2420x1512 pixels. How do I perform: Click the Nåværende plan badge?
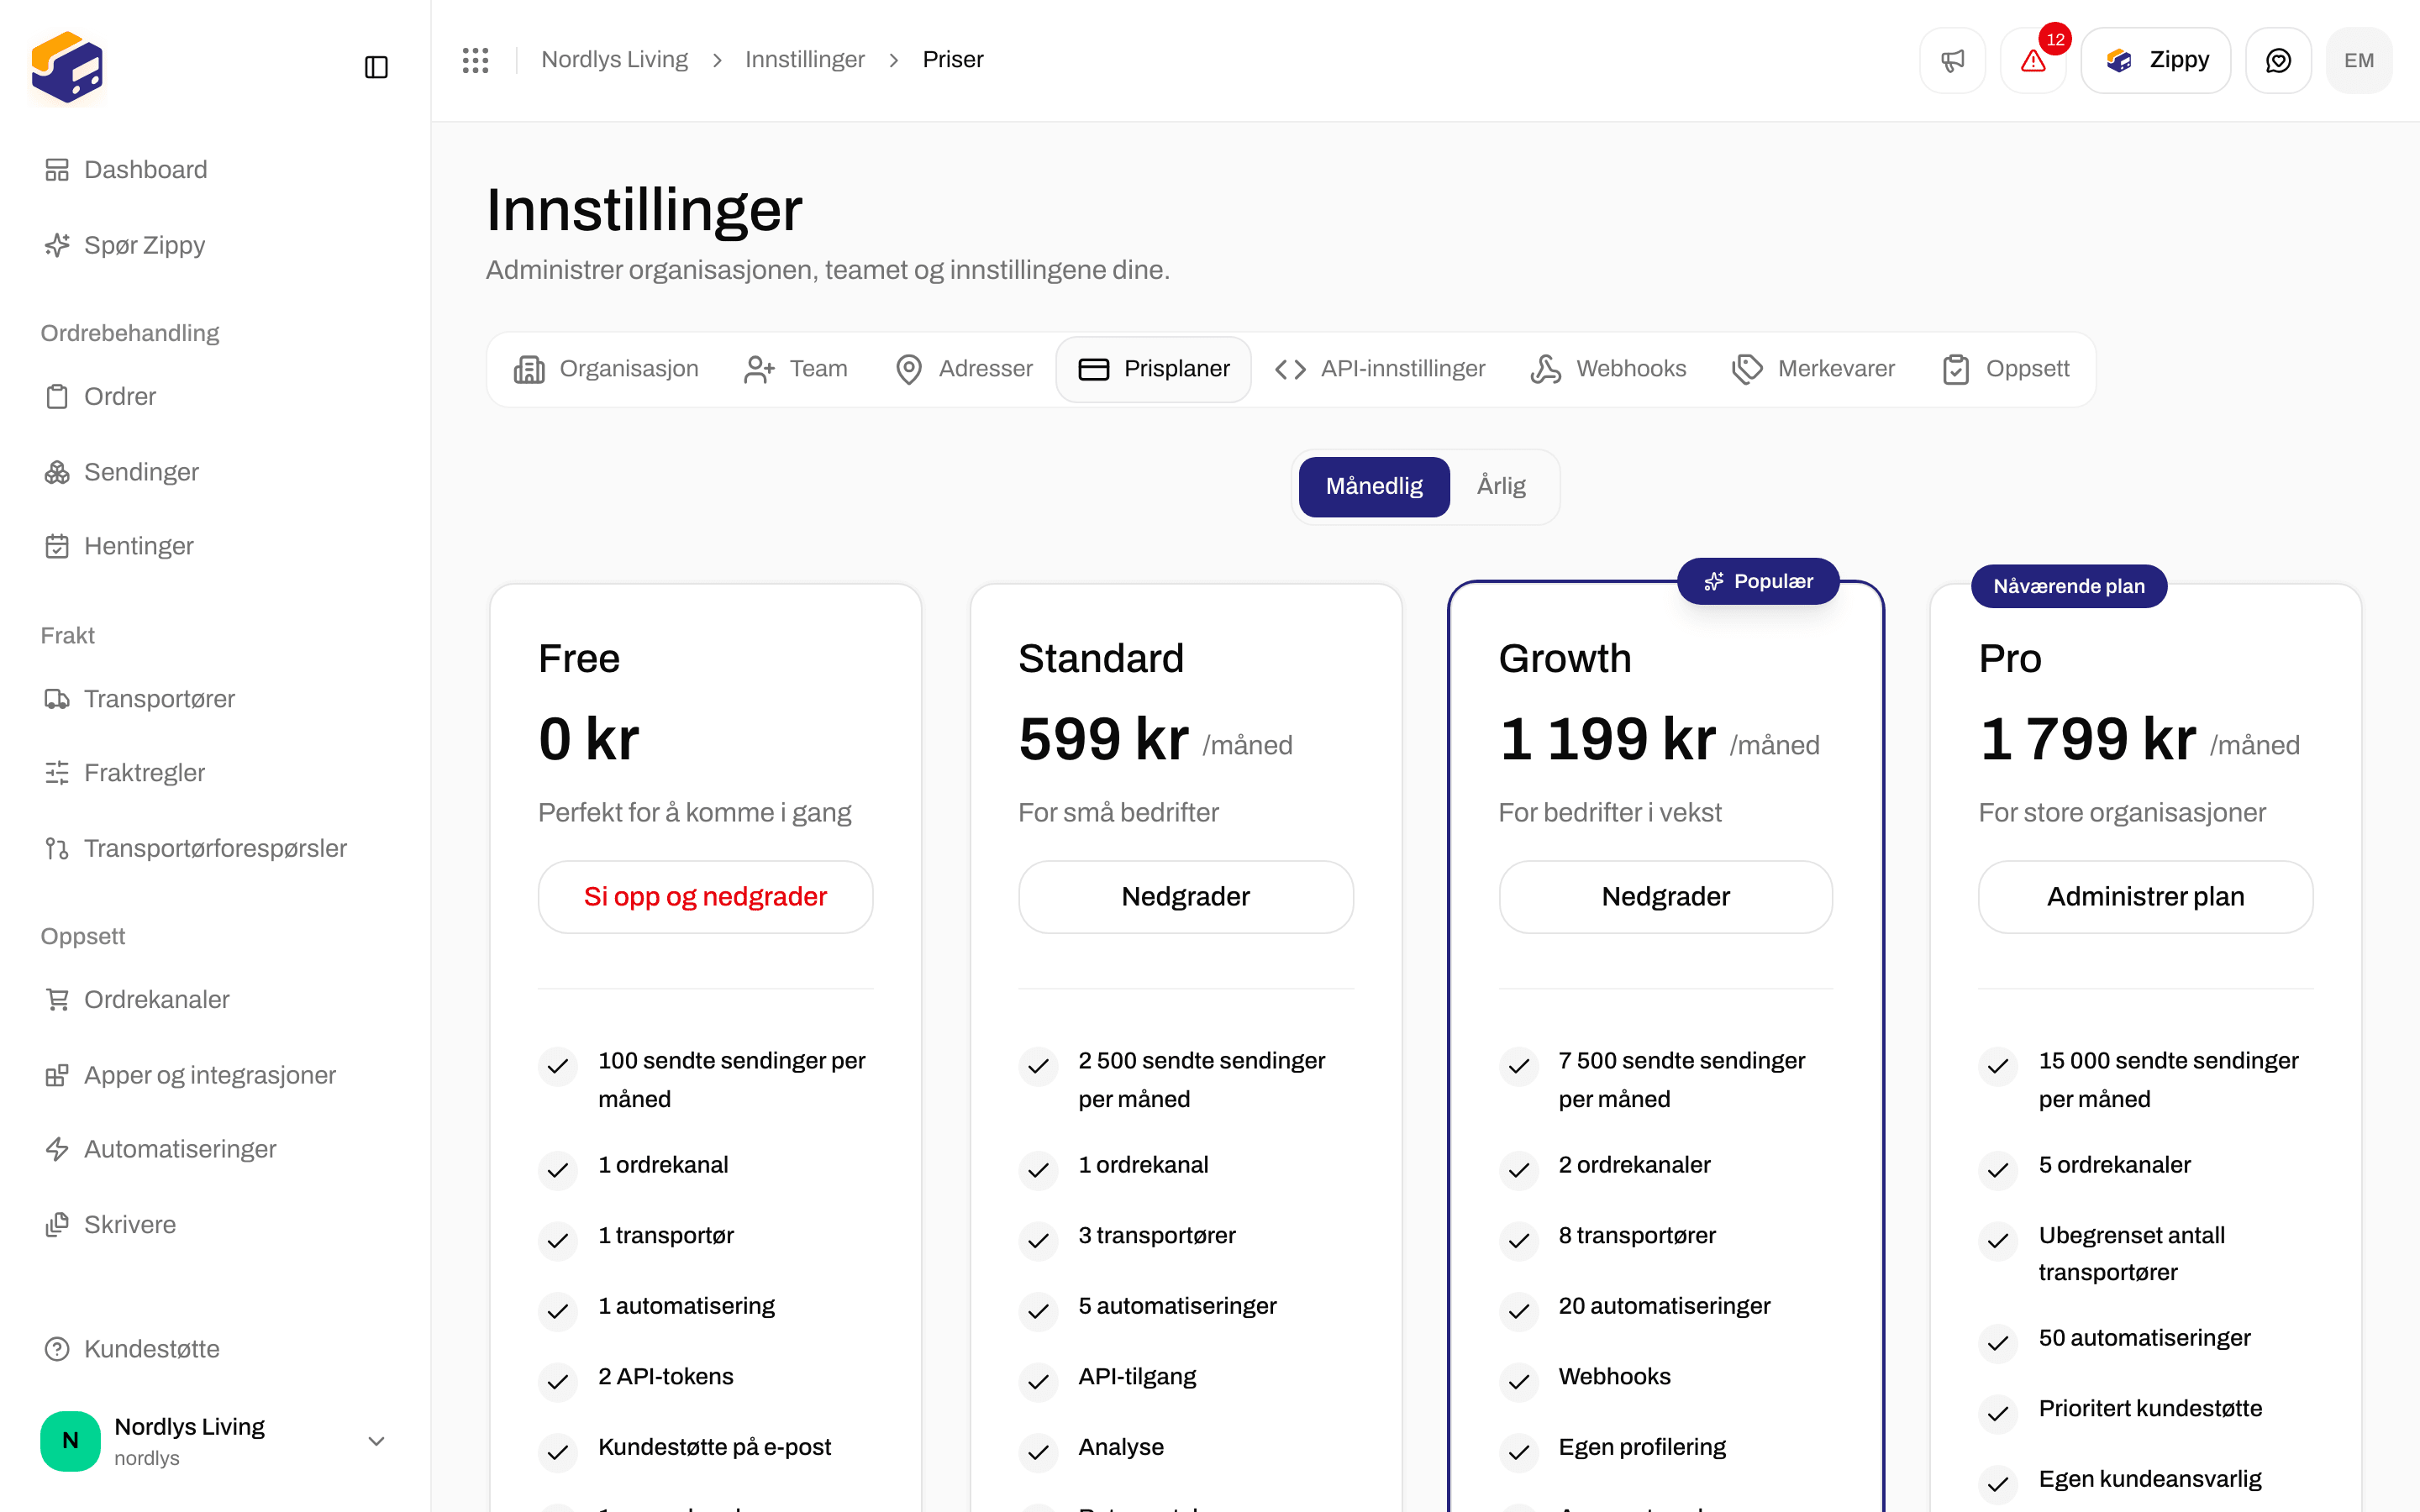(x=2068, y=586)
